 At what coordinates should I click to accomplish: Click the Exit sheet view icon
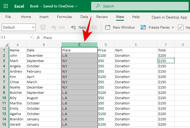(x=54, y=27)
